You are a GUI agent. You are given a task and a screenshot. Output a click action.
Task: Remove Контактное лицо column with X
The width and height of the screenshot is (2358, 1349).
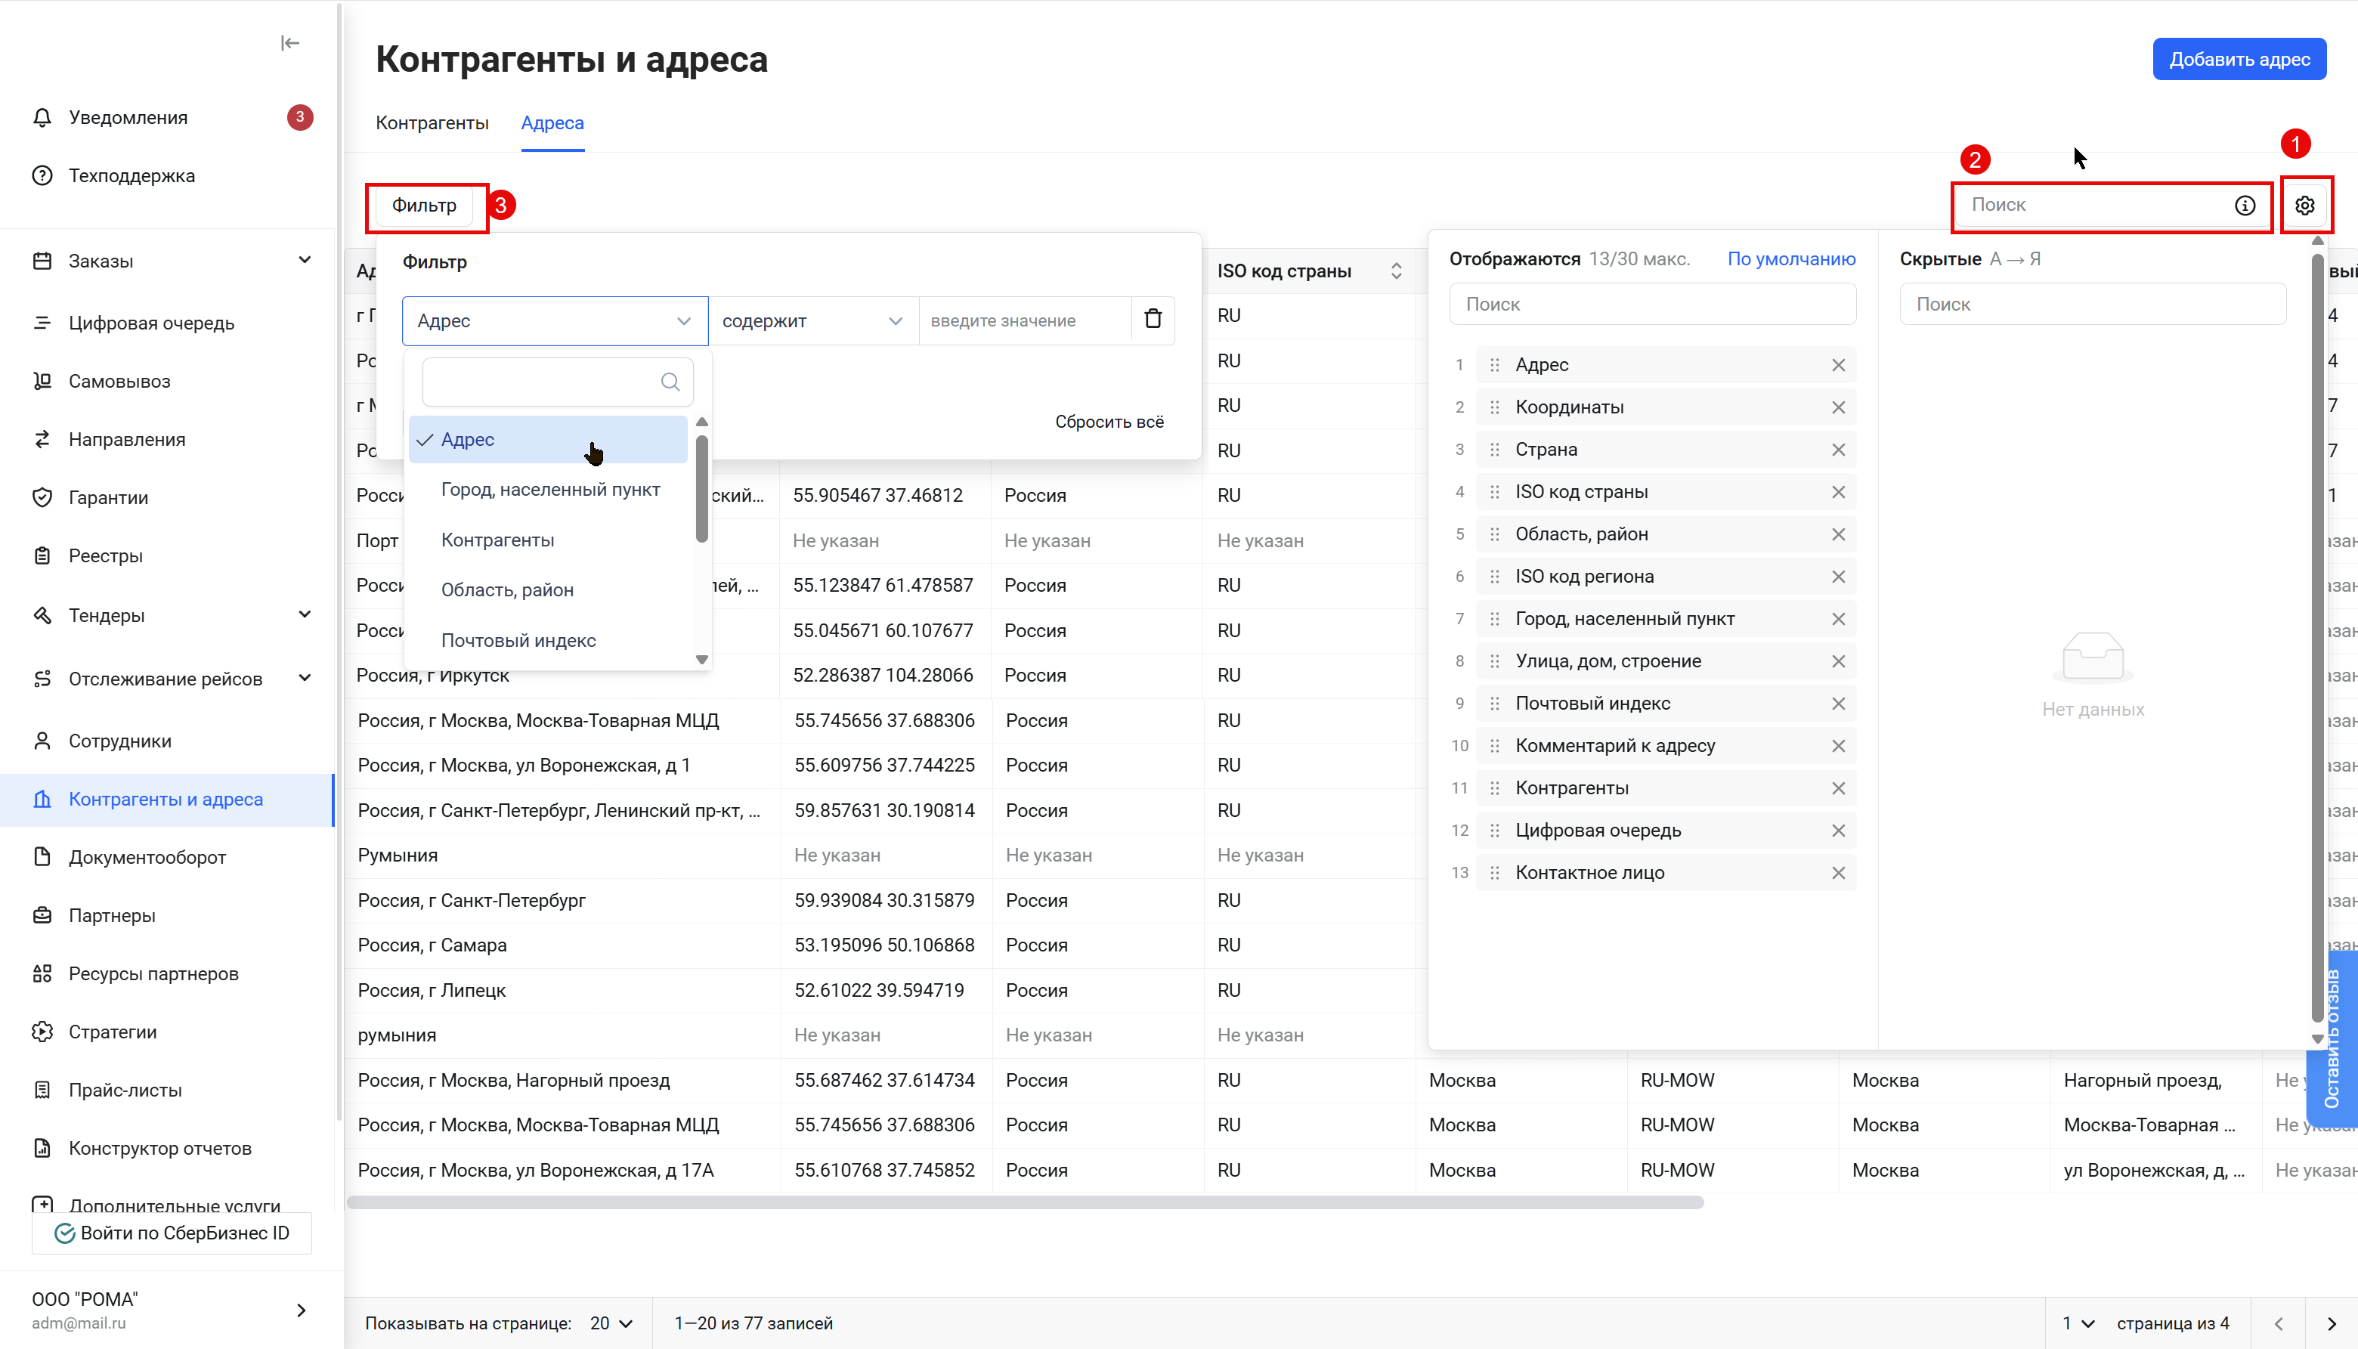[x=1838, y=874]
